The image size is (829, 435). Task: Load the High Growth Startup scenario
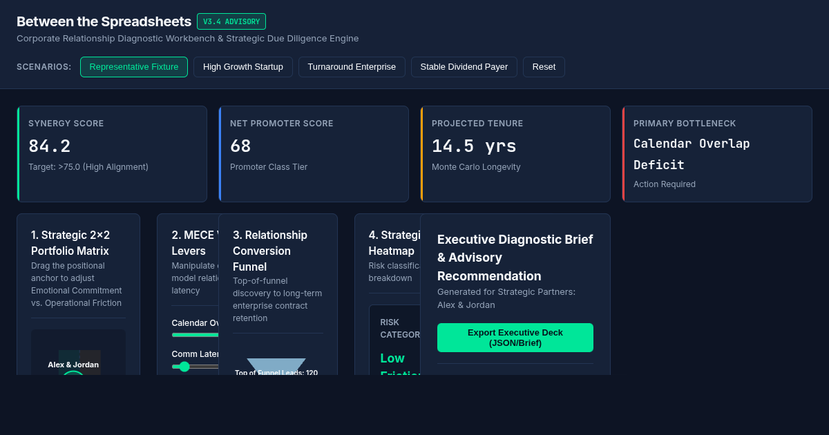coord(243,67)
